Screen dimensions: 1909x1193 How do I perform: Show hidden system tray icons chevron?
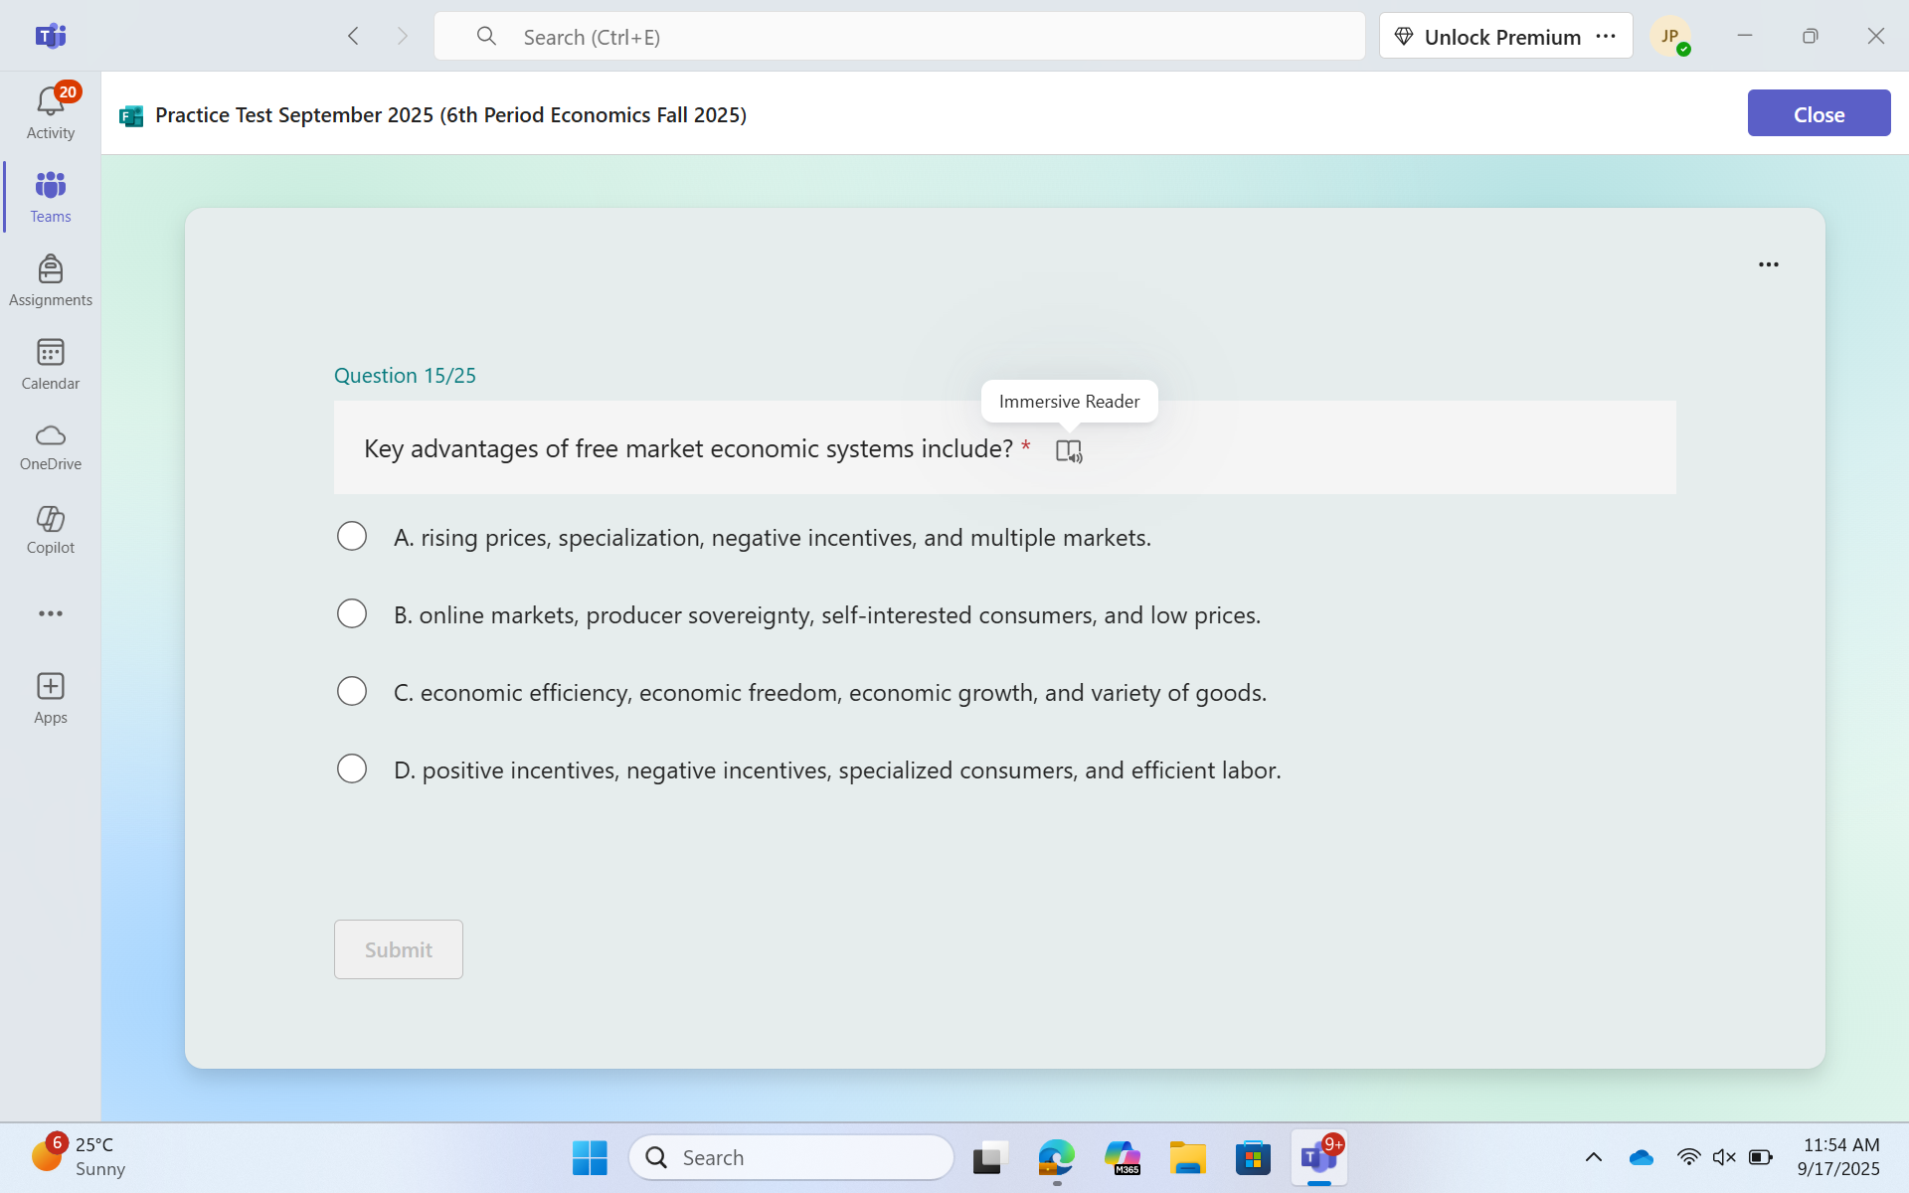(1593, 1157)
